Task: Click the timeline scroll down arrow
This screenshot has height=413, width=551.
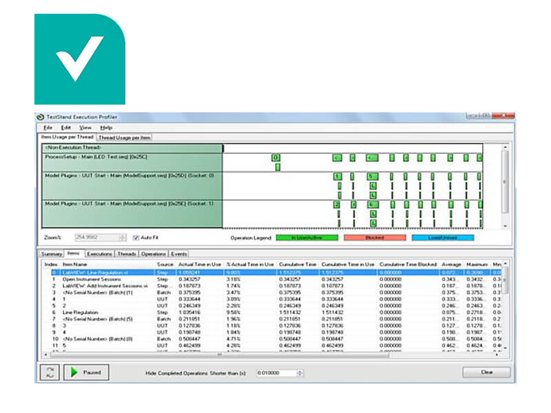Action: pyautogui.click(x=505, y=226)
